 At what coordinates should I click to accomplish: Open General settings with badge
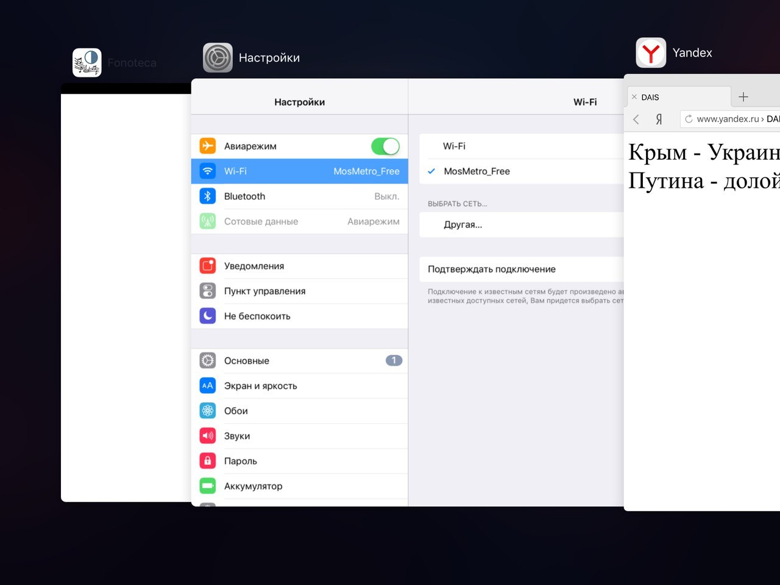pyautogui.click(x=299, y=361)
